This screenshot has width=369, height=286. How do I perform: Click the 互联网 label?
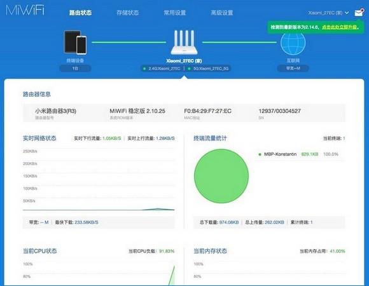(293, 60)
